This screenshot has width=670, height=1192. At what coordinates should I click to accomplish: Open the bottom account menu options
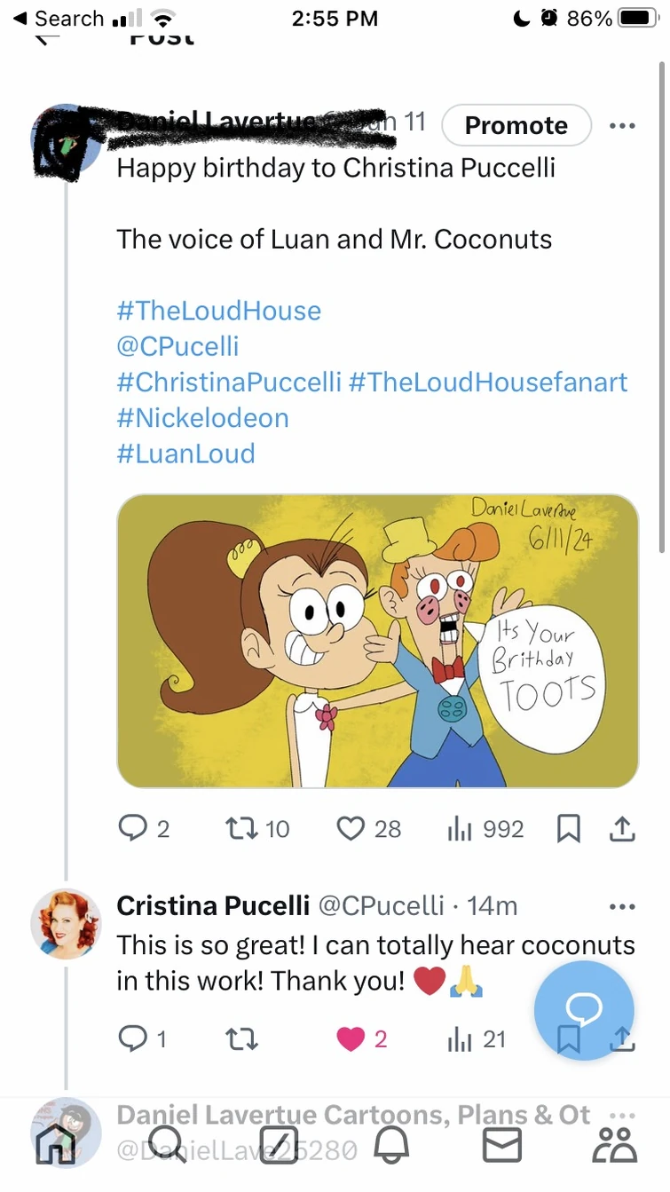621,1113
